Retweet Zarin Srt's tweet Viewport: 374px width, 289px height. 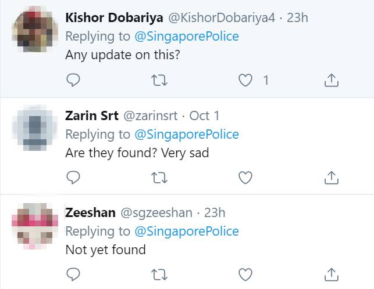tap(159, 177)
